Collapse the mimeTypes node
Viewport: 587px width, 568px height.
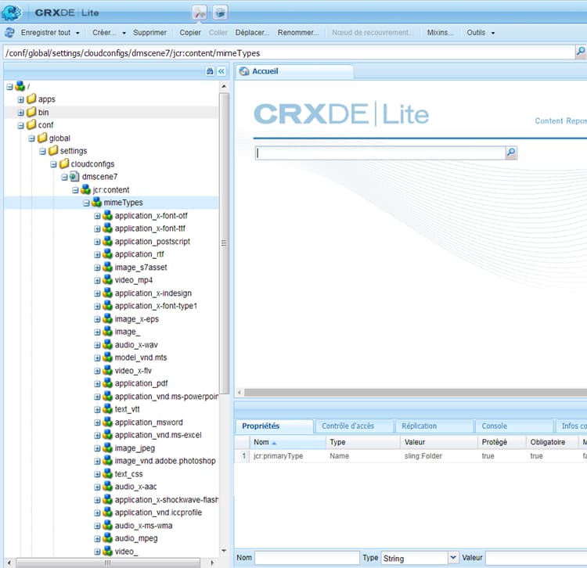click(86, 203)
